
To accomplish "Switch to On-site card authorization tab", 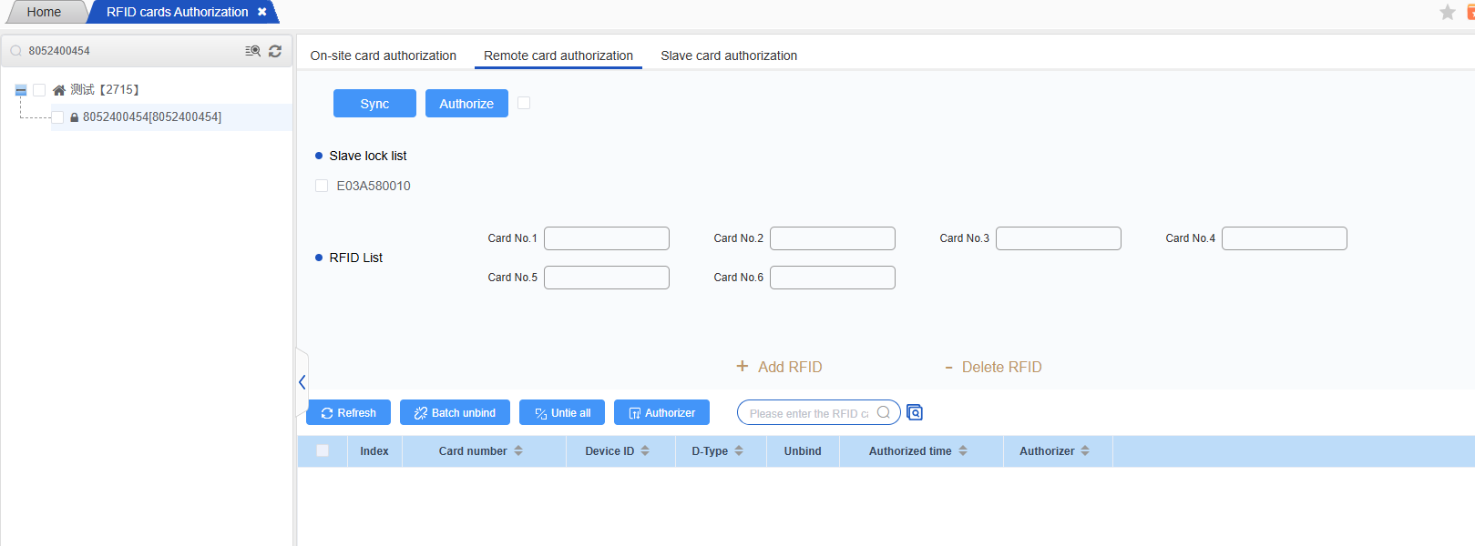I will point(383,56).
